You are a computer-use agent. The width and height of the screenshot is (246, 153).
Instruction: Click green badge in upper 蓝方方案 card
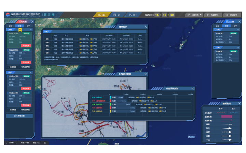click(234, 33)
